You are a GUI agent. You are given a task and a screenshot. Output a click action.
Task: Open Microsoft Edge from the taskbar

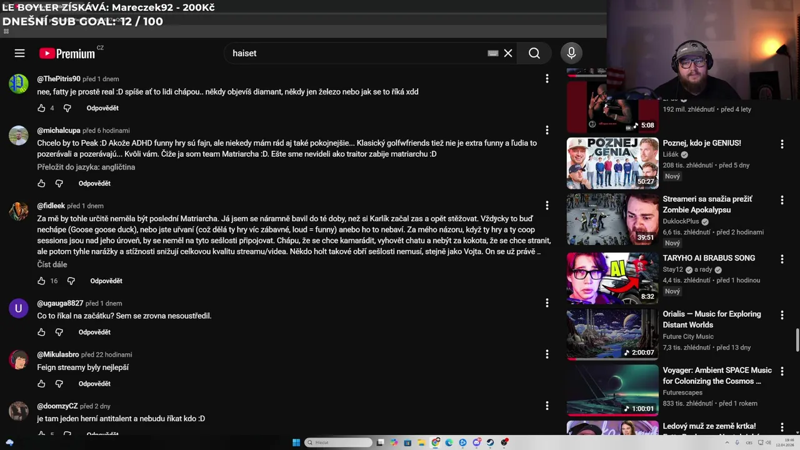(449, 442)
